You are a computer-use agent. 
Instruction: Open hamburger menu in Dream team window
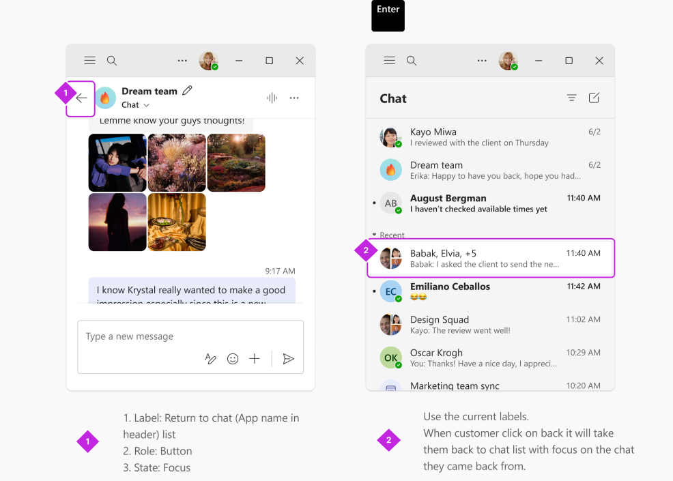click(x=89, y=61)
